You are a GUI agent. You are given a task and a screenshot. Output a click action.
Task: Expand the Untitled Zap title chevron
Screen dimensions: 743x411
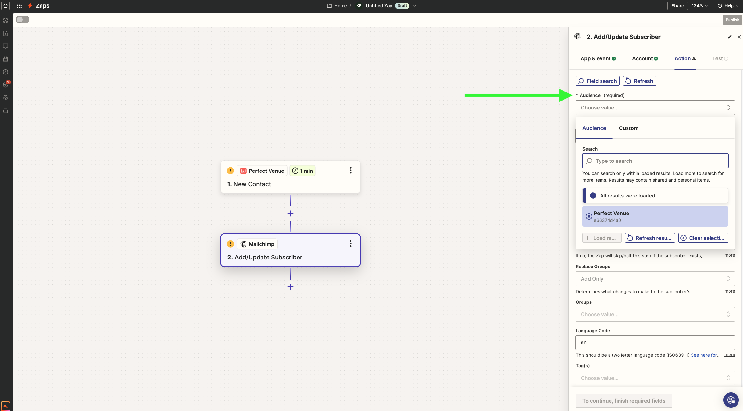[x=414, y=6]
